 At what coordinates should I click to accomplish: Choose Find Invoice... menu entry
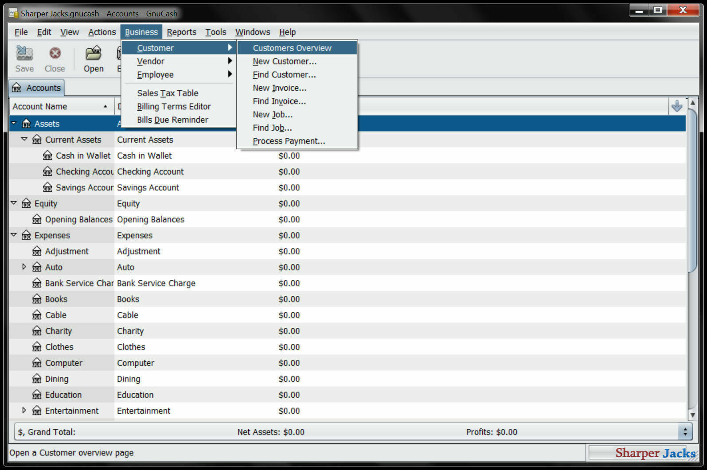pos(297,101)
